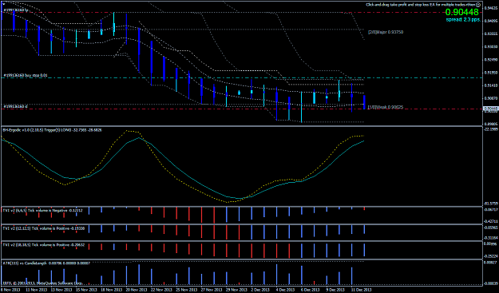Image resolution: width=499 pixels, height=293 pixels.
Task: Select the teal buy stop order line label
Action: point(26,75)
